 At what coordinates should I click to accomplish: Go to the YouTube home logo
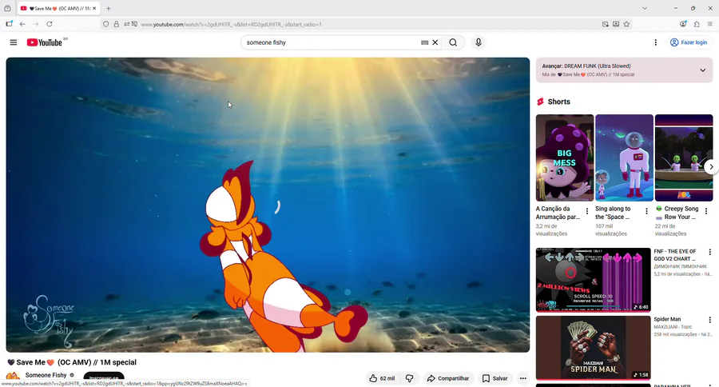coord(45,42)
